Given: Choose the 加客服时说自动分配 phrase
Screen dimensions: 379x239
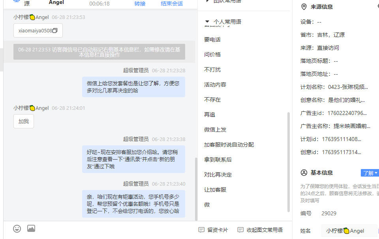Looking at the screenshot, I should [229, 145].
